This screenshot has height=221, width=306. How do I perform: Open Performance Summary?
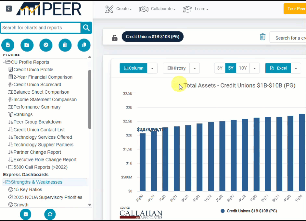(34, 107)
